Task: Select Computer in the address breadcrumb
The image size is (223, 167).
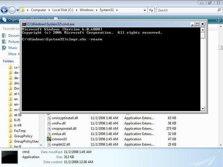Action: tap(38, 10)
